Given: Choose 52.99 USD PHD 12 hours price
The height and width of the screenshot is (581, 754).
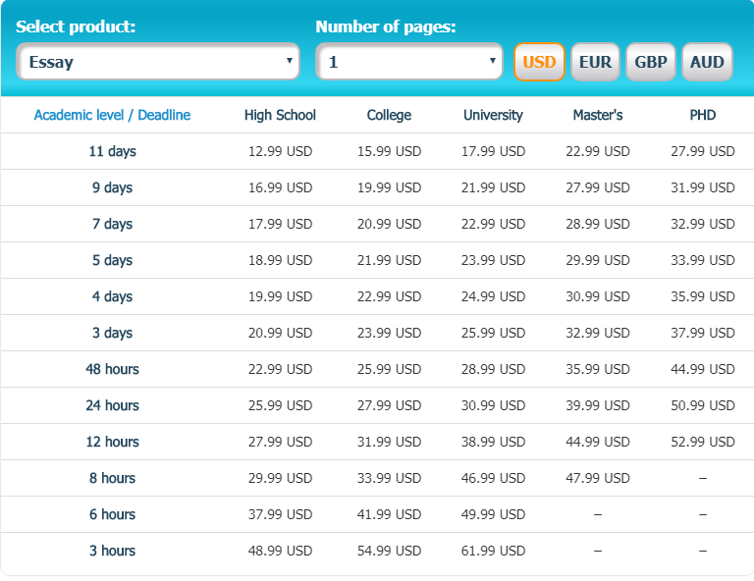Looking at the screenshot, I should 703,442.
